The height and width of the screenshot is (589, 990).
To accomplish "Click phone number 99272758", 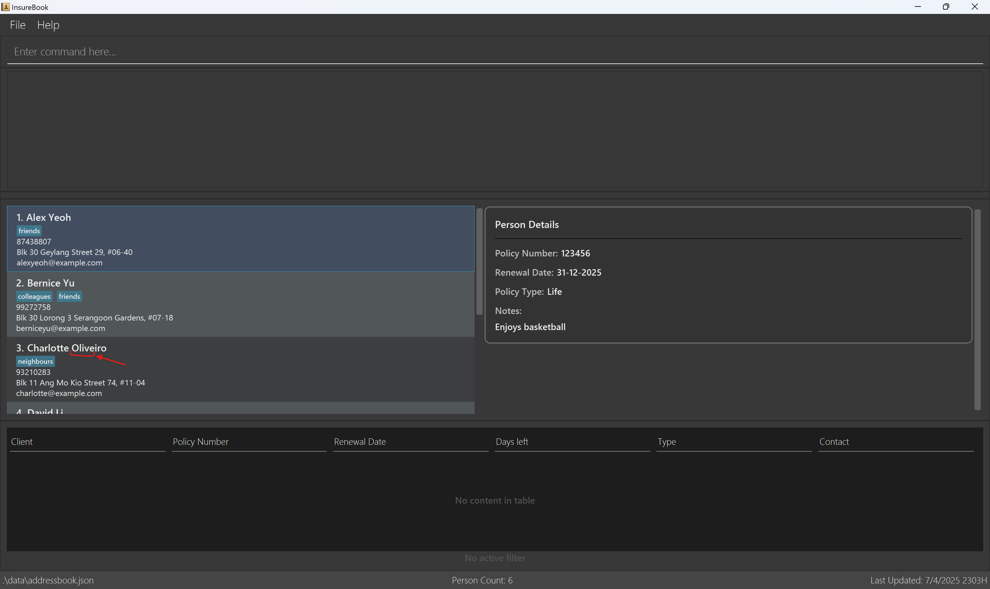I will pyautogui.click(x=33, y=307).
